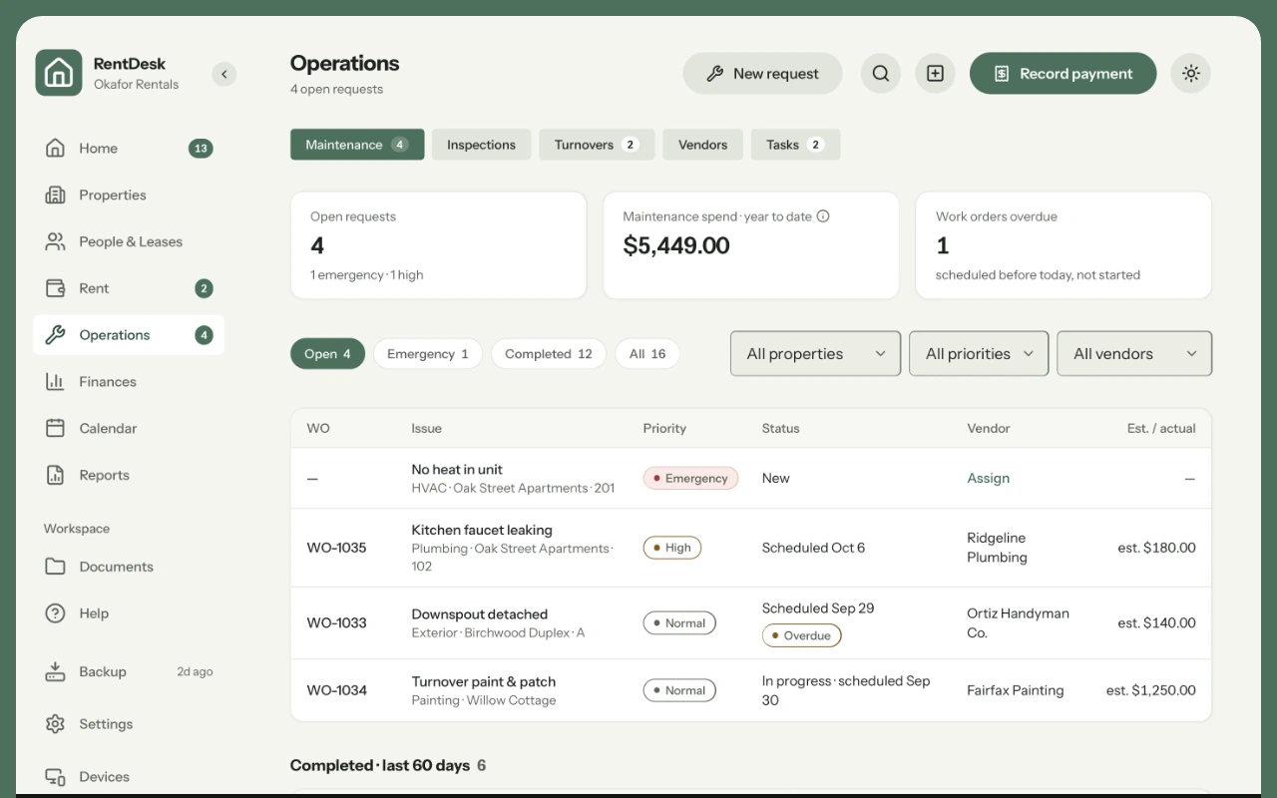1277x798 pixels.
Task: Select the Open 4 filter chip
Action: tap(327, 354)
